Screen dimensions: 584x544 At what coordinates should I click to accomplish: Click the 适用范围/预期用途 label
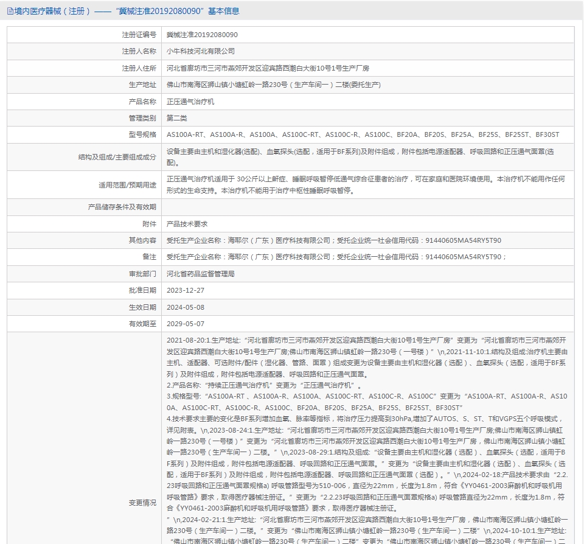[x=127, y=185]
